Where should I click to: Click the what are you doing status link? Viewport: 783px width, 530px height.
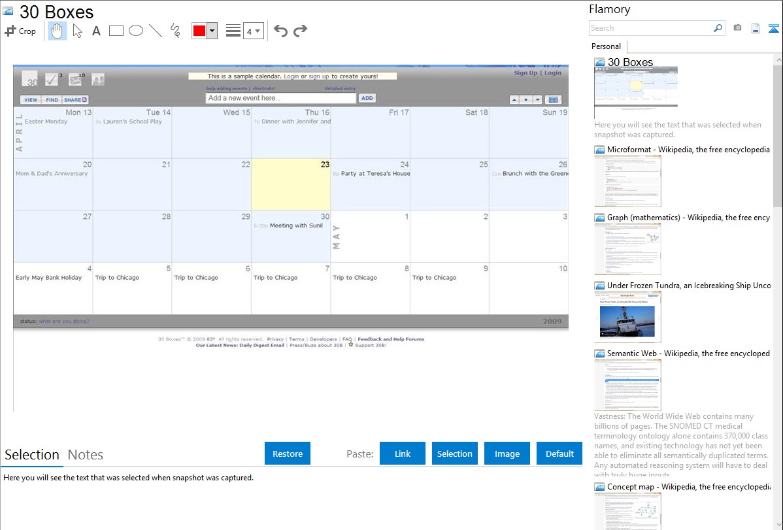coord(64,321)
